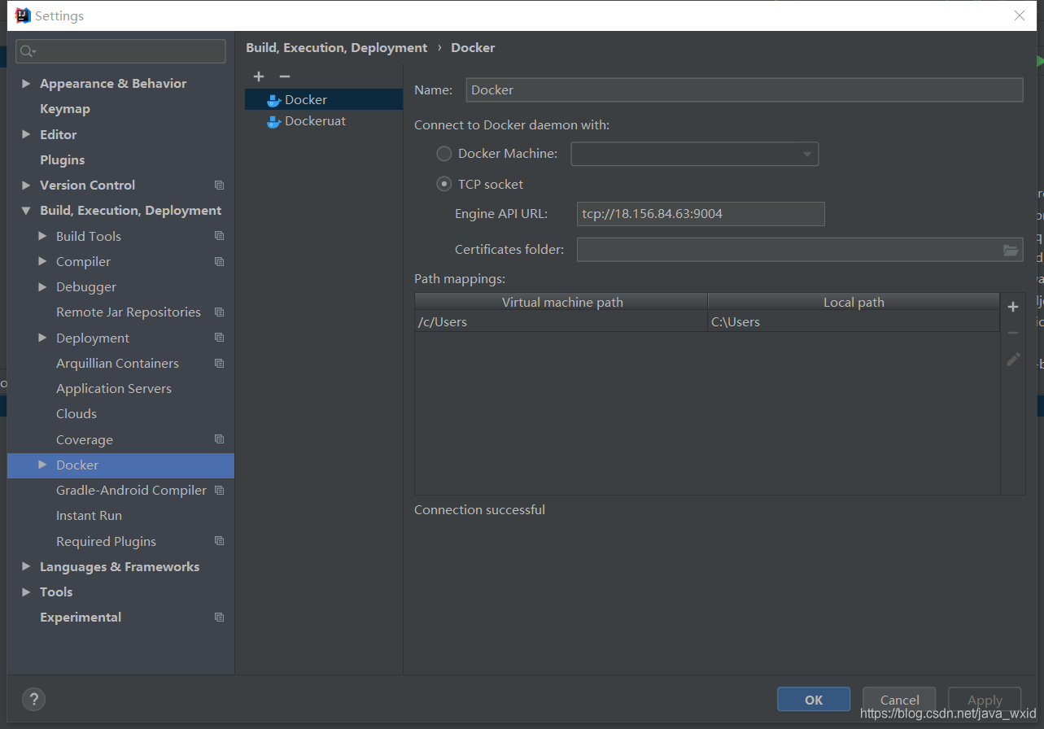Click project-level icon beside Build Tools

(219, 236)
